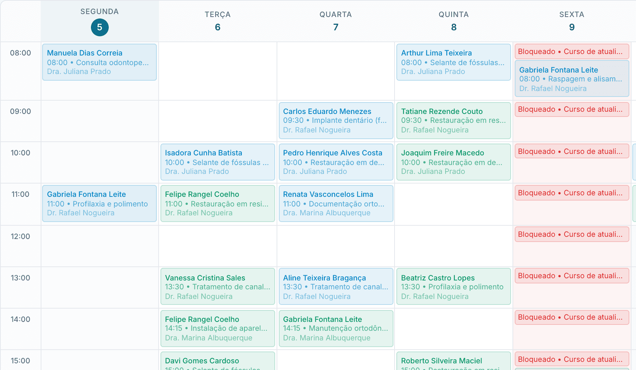Viewport: 636px width, 370px height.
Task: Select Terça 6 day header
Action: (x=217, y=21)
